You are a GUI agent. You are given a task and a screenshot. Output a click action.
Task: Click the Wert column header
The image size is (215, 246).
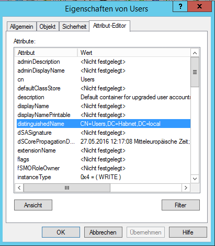(134, 53)
